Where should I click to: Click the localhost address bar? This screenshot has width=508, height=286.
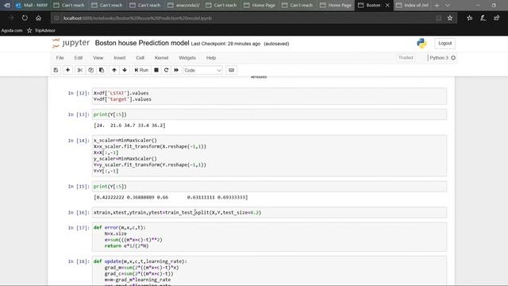243,18
